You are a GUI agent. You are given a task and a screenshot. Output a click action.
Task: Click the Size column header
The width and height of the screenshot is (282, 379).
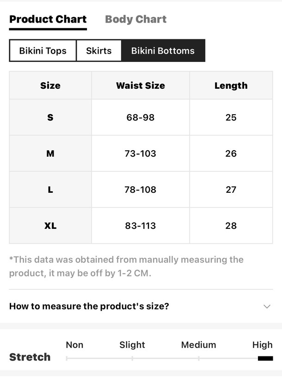point(50,86)
